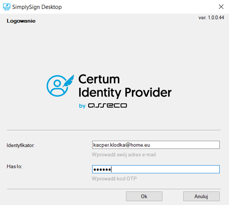This screenshot has height=205, width=229.
Task: Click the hint text Wprowadź kod OTP
Action: (114, 179)
